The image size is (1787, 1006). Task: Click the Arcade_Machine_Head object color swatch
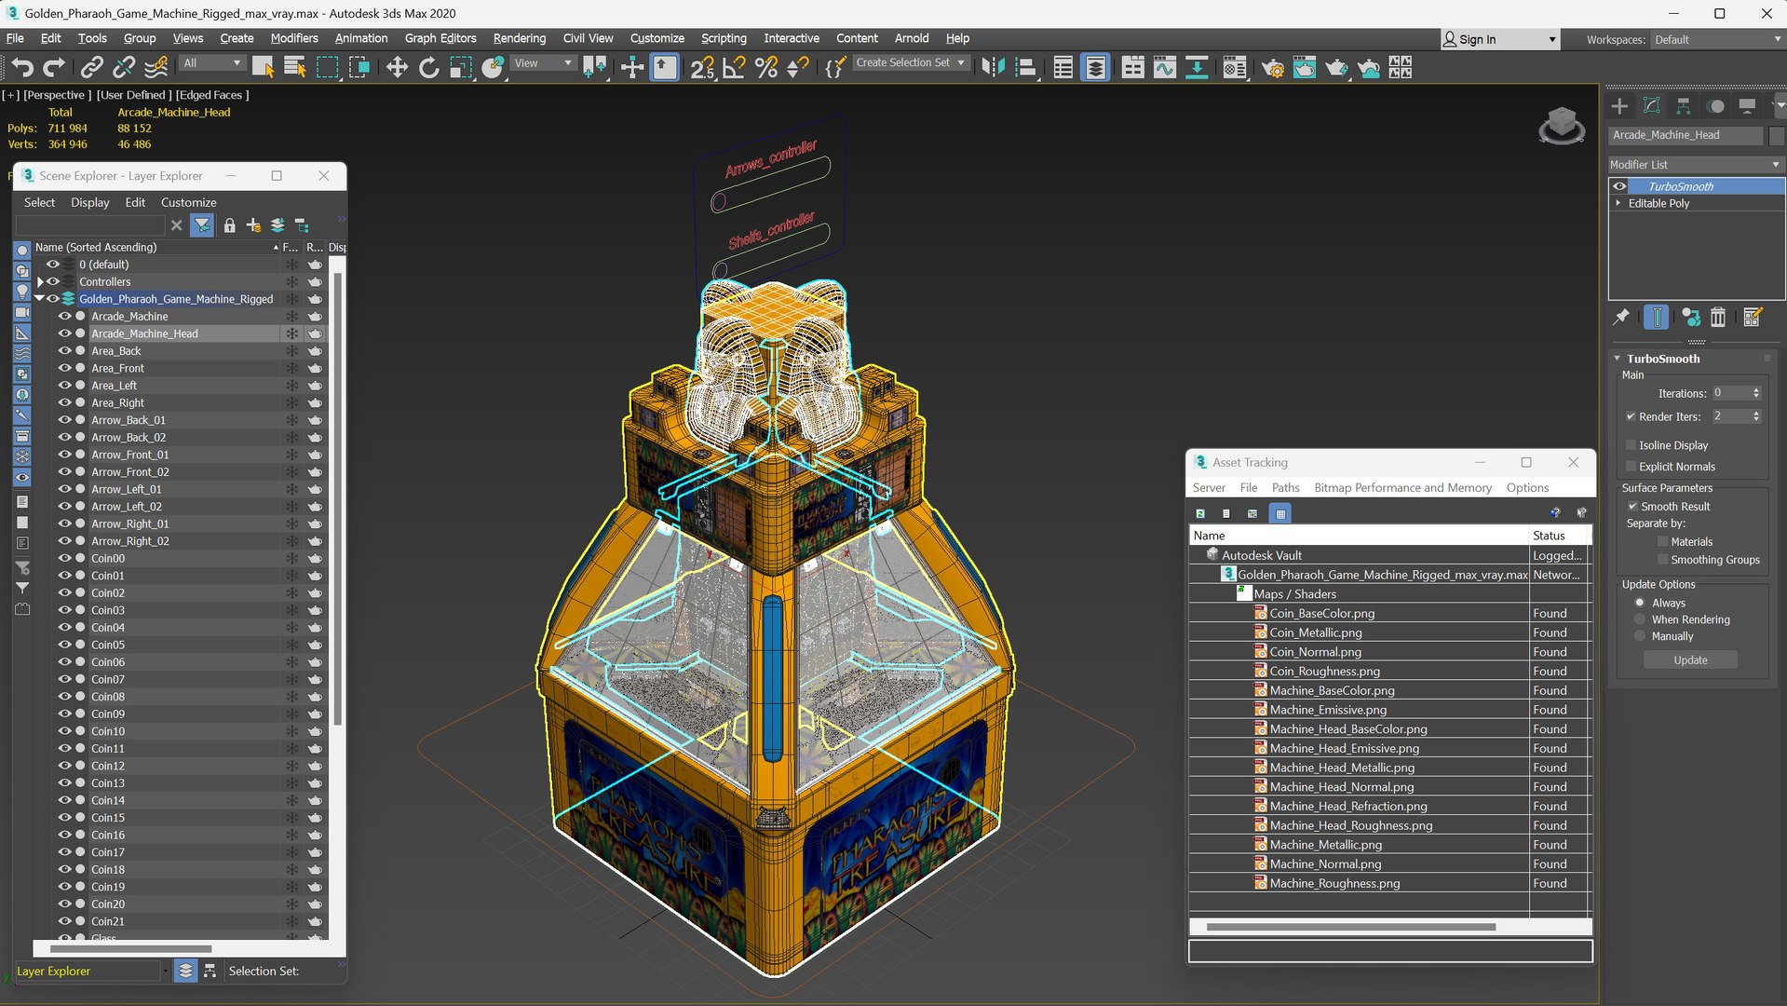1775,135
